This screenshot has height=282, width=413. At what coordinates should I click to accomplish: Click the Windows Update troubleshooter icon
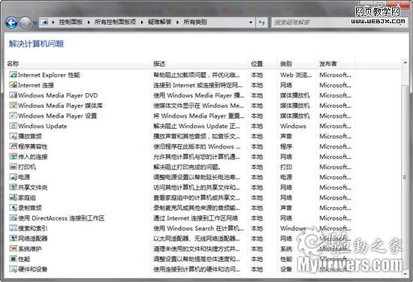point(14,126)
